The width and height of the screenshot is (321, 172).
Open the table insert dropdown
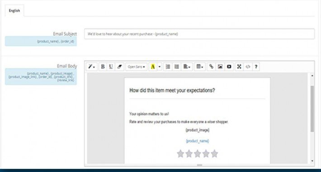pos(199,67)
